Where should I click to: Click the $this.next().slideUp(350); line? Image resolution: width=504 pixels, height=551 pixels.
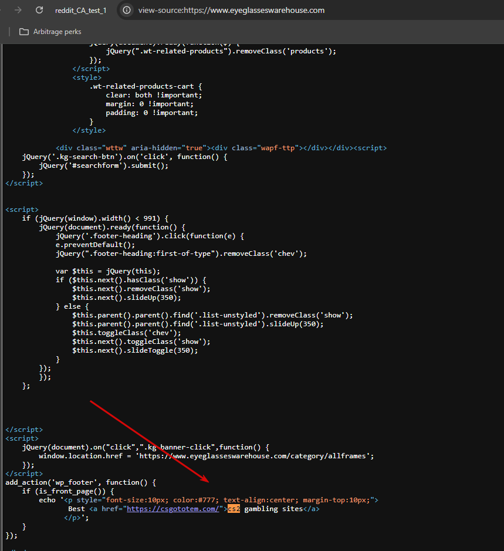[127, 298]
